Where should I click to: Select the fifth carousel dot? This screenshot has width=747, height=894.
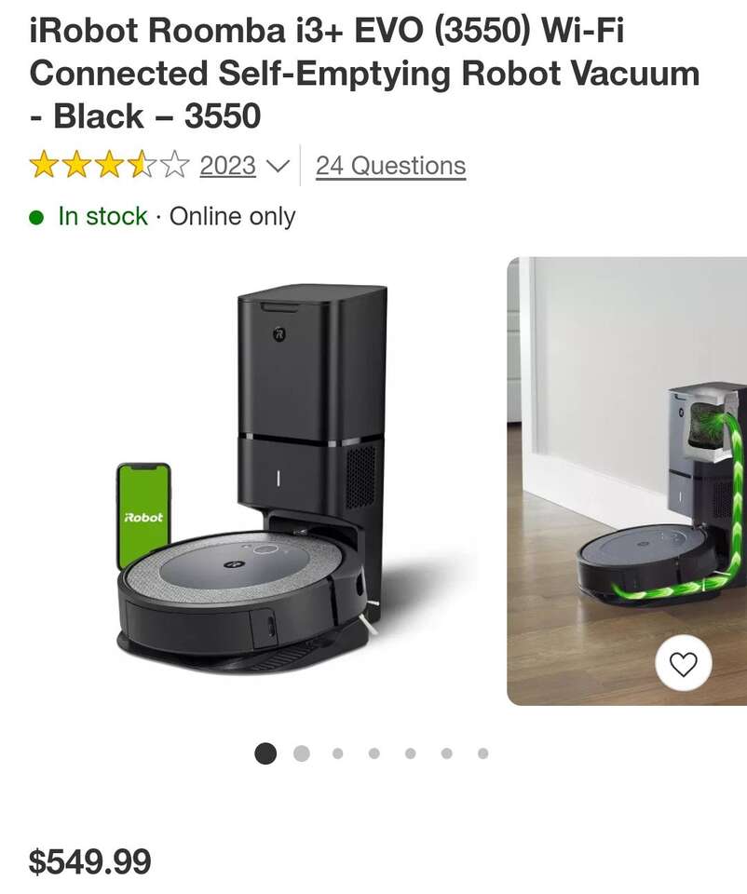410,753
